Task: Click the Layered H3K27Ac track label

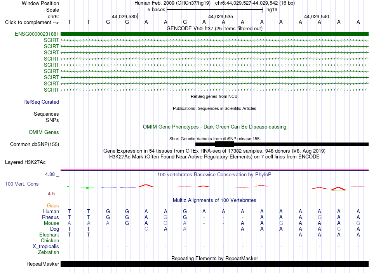Action: point(25,162)
